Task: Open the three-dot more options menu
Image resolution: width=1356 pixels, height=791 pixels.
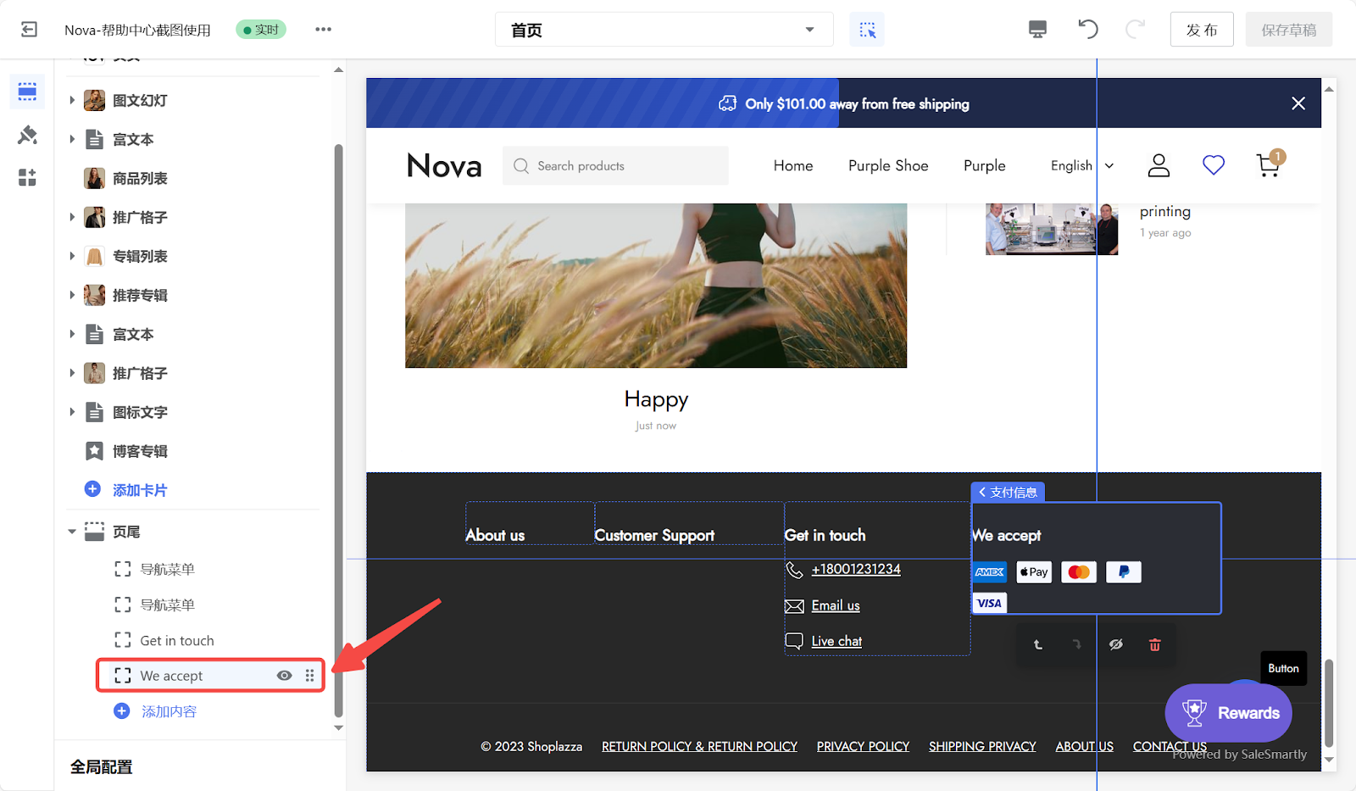Action: point(323,30)
